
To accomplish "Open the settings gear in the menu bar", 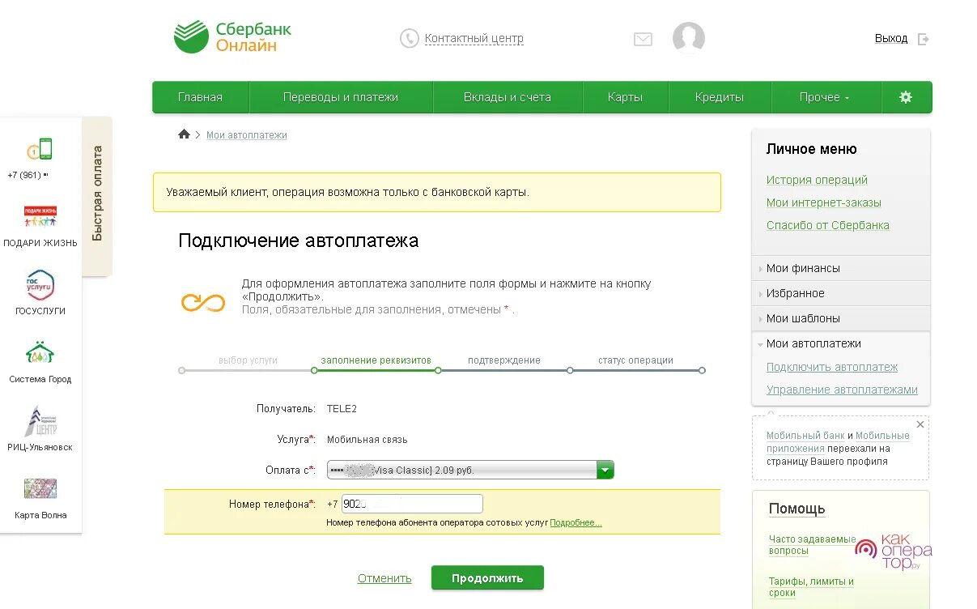I will coord(906,96).
